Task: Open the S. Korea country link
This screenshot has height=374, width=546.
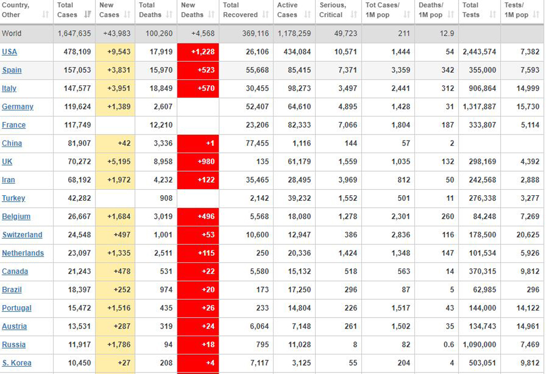Action: [x=17, y=363]
